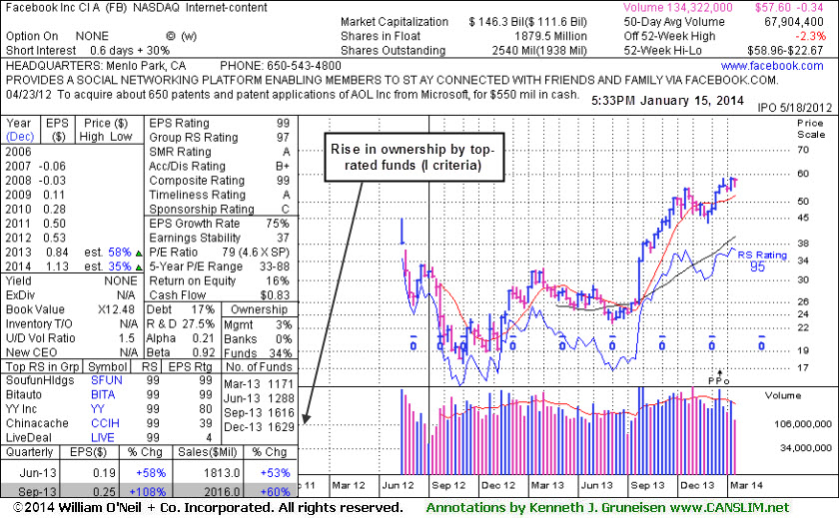Click the R & D 27.5% cell
Screen dimensions: 839x518
[181, 324]
